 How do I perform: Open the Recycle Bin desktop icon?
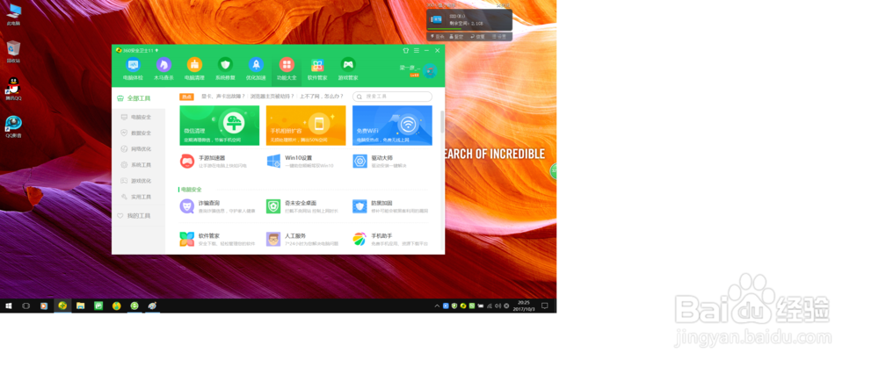[x=13, y=52]
